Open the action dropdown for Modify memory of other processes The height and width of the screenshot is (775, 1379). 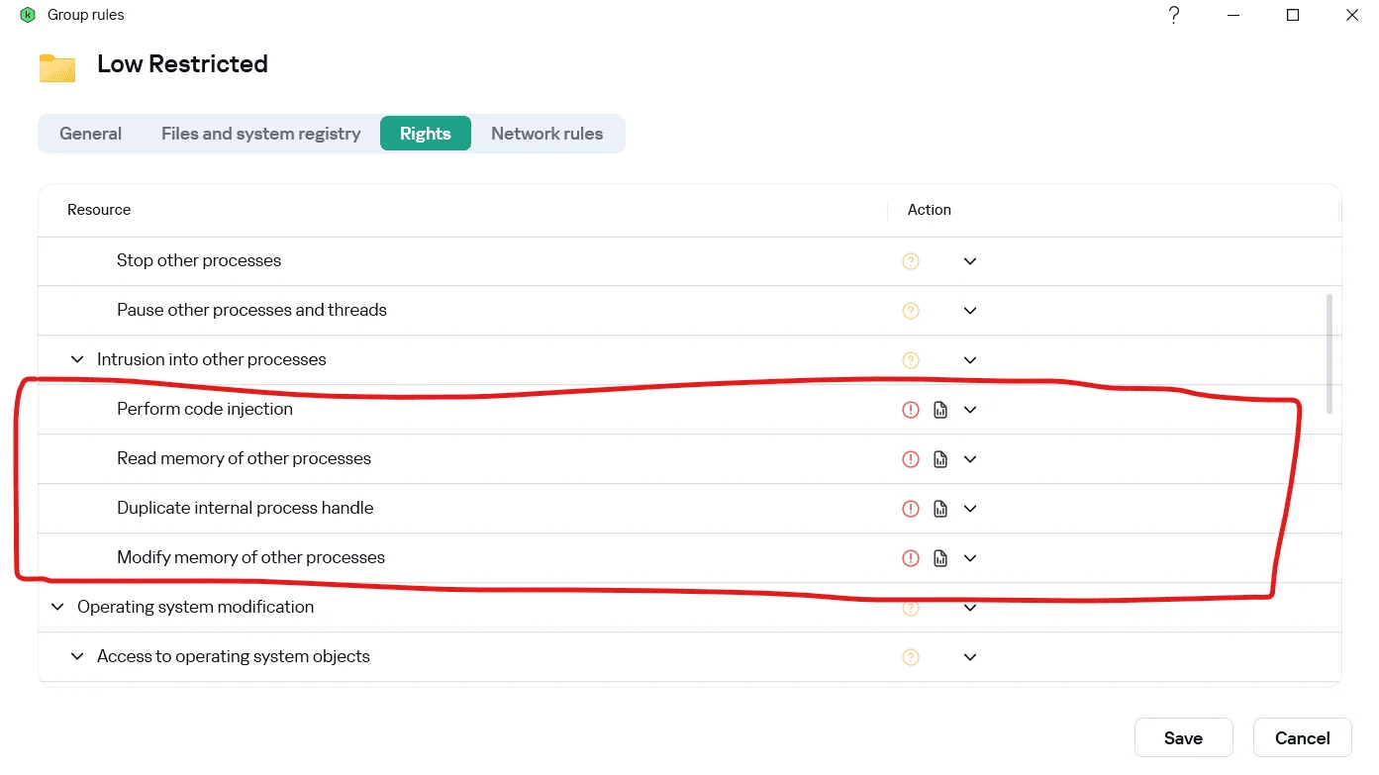click(x=970, y=558)
